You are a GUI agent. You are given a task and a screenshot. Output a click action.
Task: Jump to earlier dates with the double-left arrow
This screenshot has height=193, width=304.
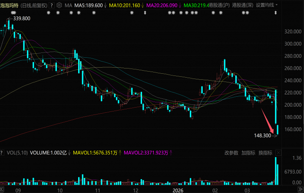(2, 190)
